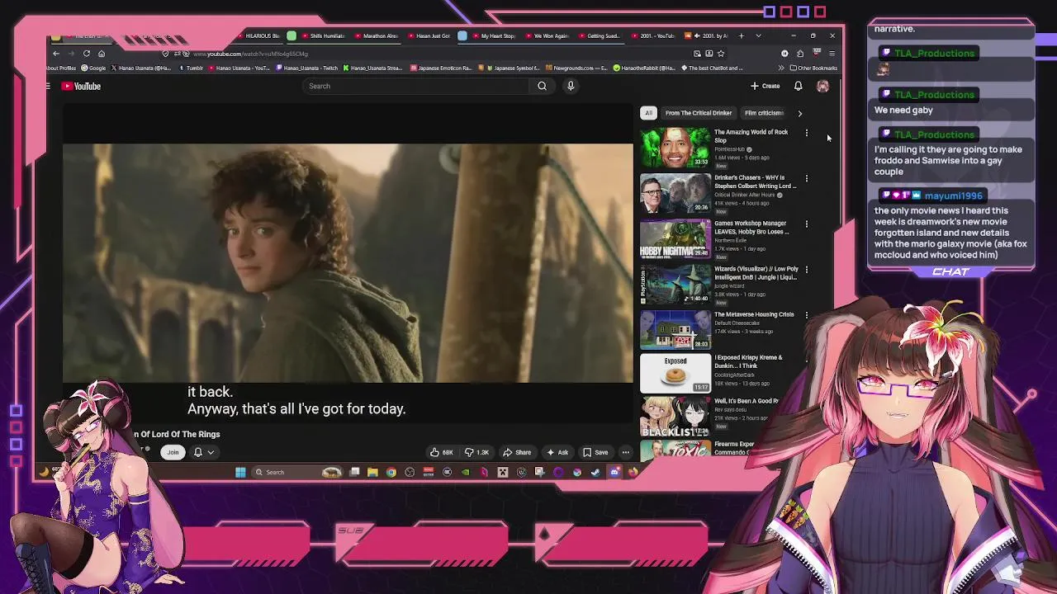Expand the browser tab list chevron
This screenshot has width=1057, height=594.
[758, 35]
